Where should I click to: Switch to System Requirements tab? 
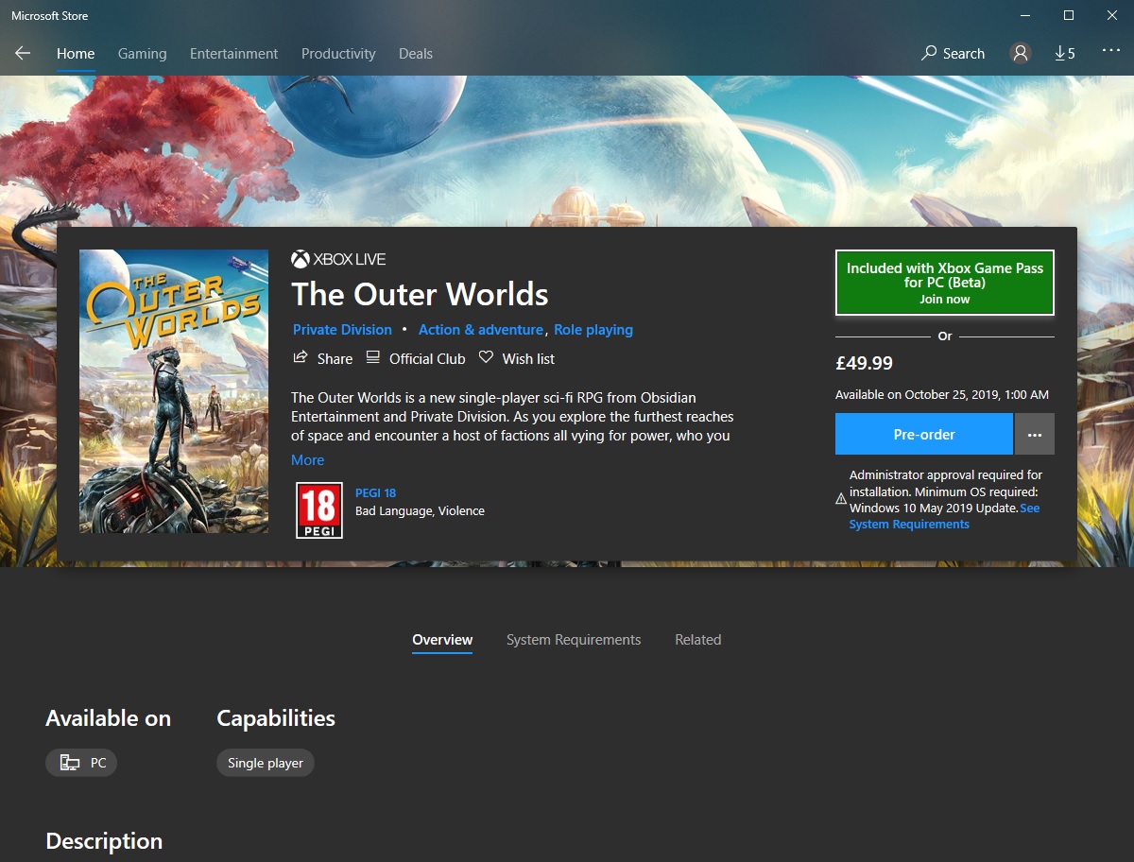pyautogui.click(x=574, y=640)
